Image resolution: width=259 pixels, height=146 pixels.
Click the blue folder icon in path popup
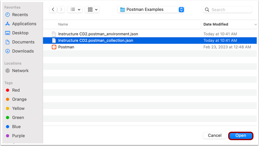(x=122, y=10)
